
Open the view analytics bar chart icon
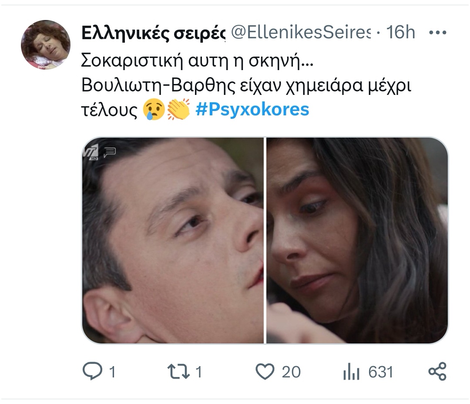coord(351,372)
